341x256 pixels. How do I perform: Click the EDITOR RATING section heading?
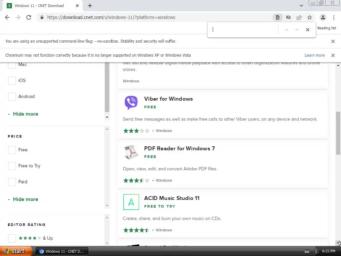27,225
